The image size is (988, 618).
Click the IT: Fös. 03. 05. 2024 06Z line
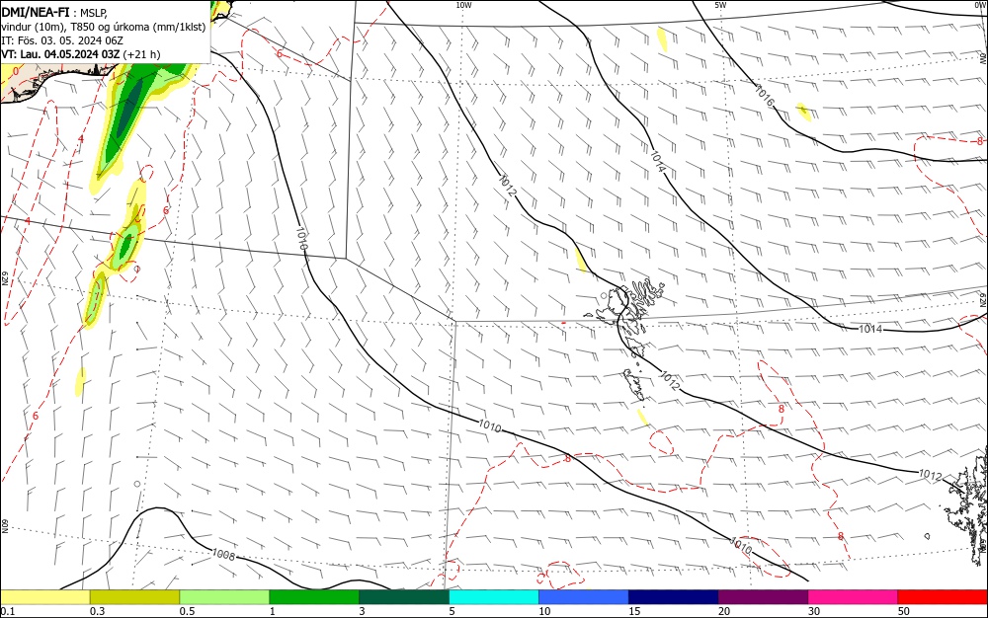[62, 40]
